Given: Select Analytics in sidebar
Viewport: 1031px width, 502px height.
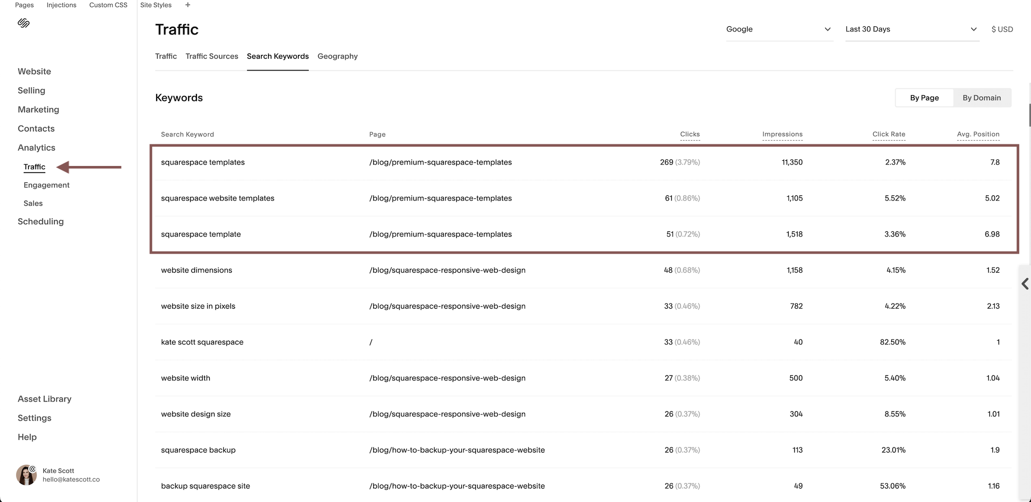Looking at the screenshot, I should [37, 148].
